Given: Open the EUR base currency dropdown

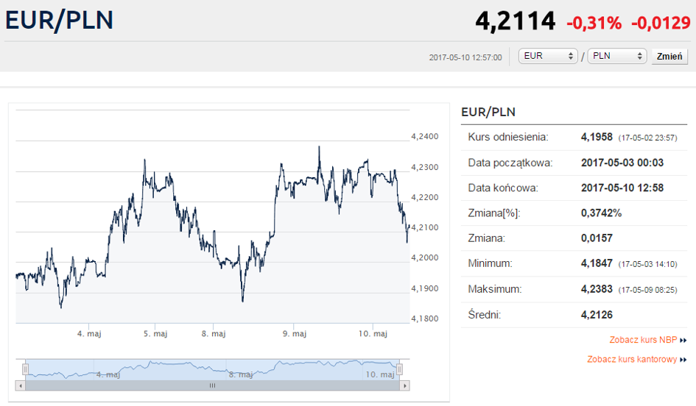Looking at the screenshot, I should (x=548, y=57).
